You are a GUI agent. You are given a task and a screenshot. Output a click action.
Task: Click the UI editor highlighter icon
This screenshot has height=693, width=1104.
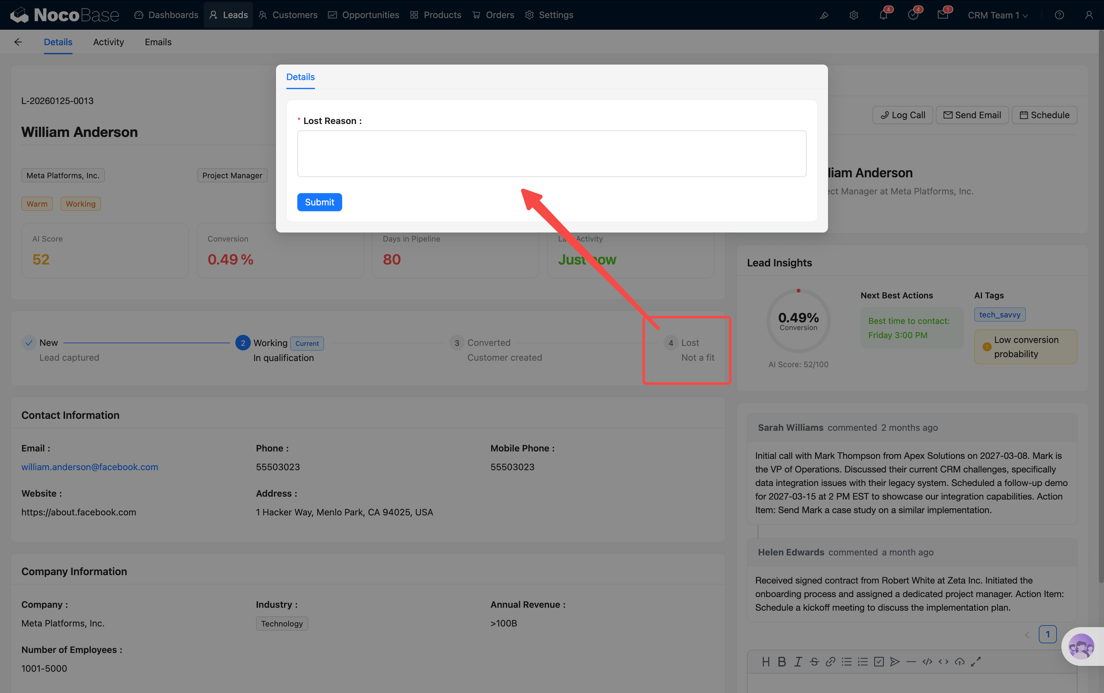click(824, 15)
